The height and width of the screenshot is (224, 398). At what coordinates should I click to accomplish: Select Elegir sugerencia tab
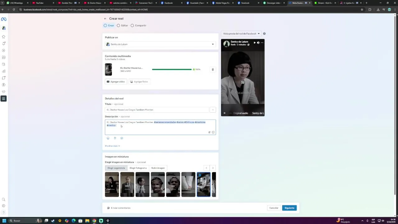[116, 168]
